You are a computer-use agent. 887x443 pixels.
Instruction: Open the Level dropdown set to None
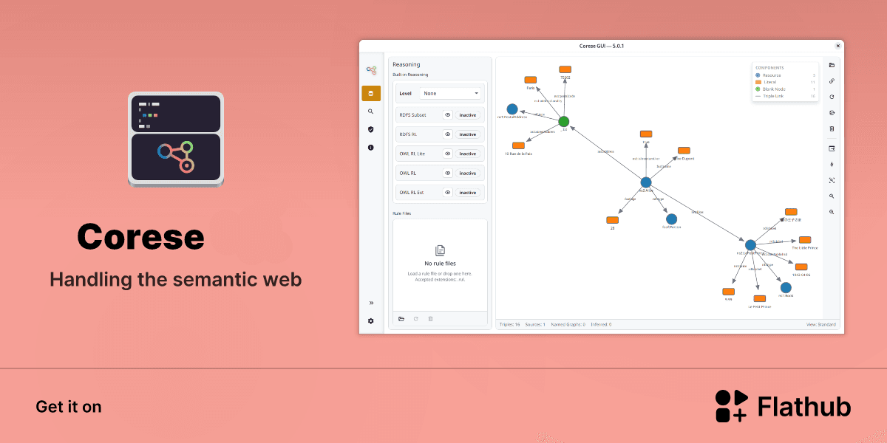pyautogui.click(x=451, y=94)
